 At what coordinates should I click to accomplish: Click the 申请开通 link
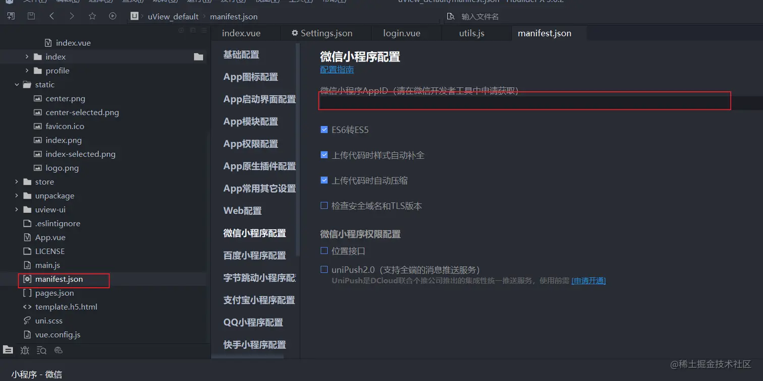point(588,281)
